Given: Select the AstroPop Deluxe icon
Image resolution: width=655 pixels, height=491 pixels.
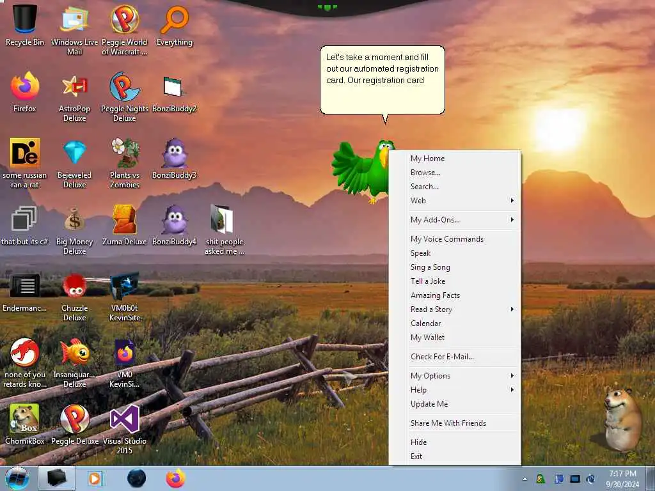Looking at the screenshot, I should tap(74, 97).
